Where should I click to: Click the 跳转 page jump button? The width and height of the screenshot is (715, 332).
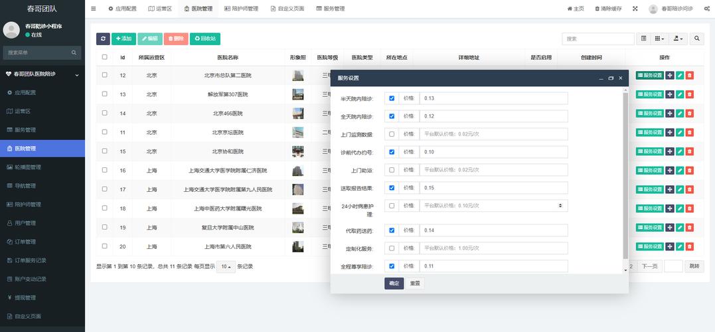click(694, 266)
